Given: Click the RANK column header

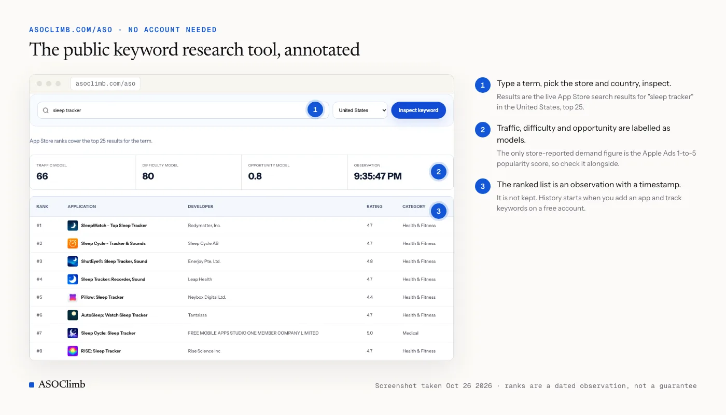Looking at the screenshot, I should (x=43, y=206).
